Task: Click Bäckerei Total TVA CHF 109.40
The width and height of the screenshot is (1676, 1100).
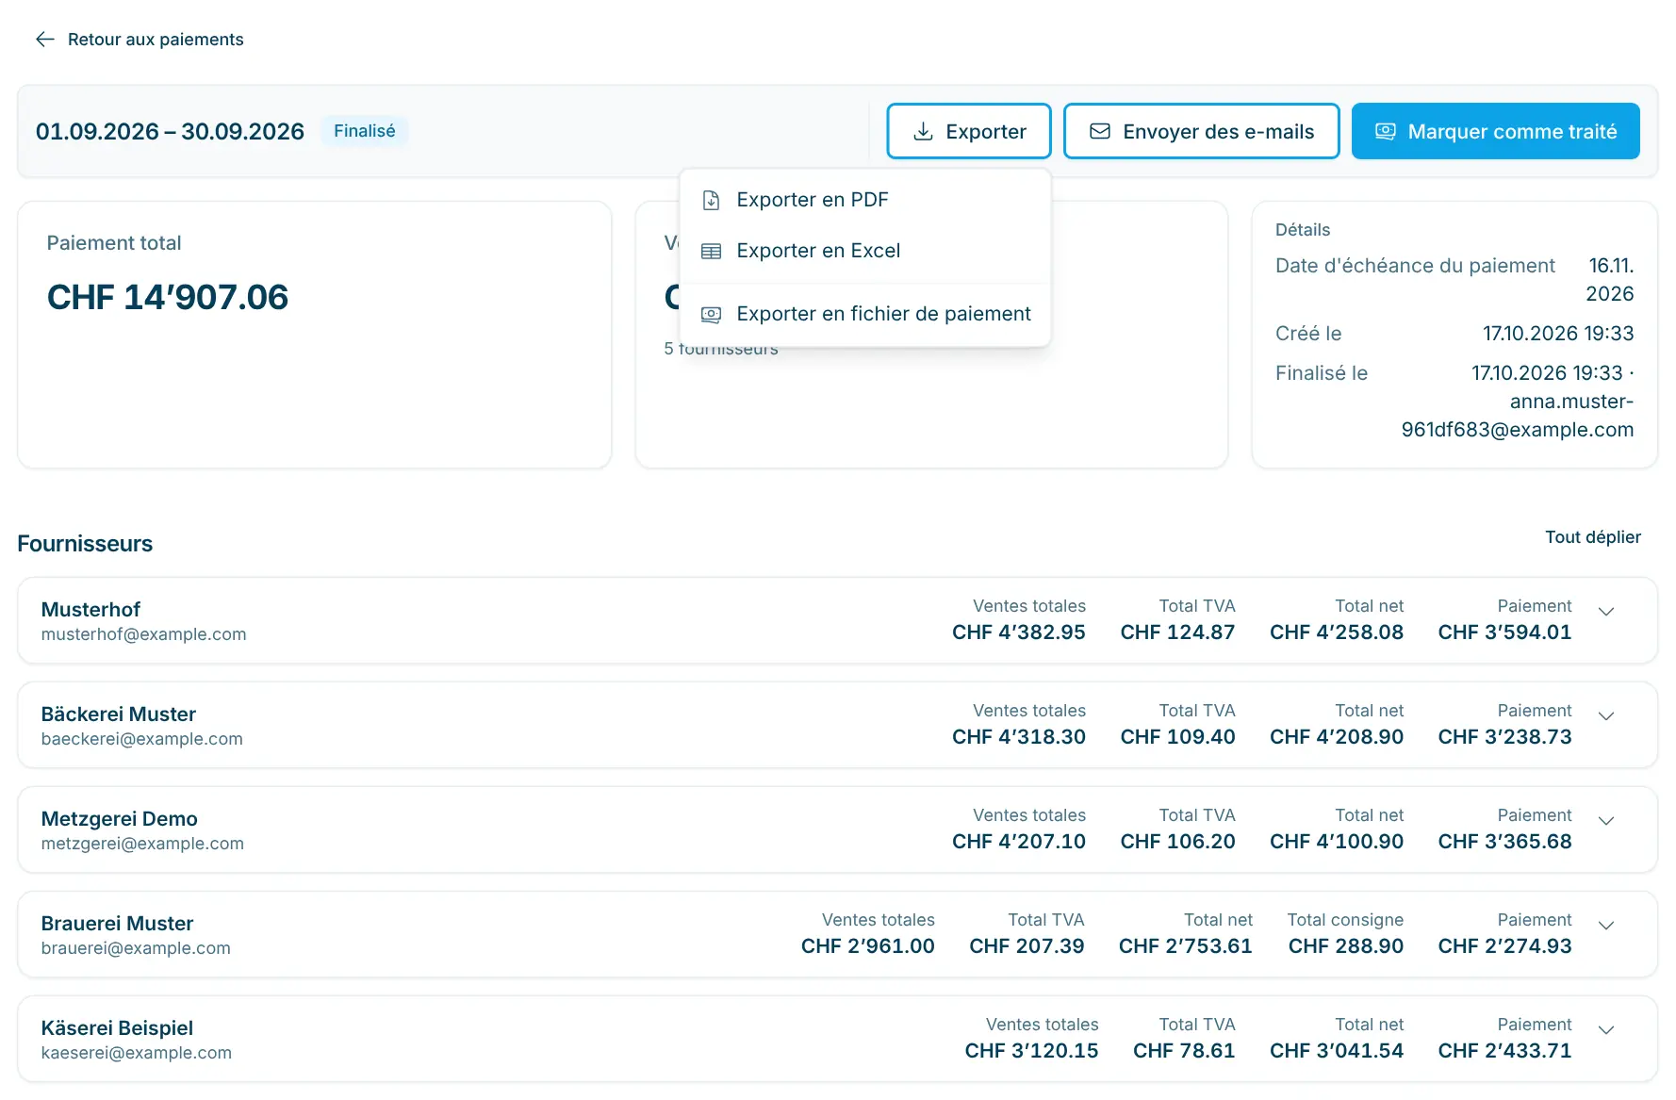Action: click(x=1177, y=736)
